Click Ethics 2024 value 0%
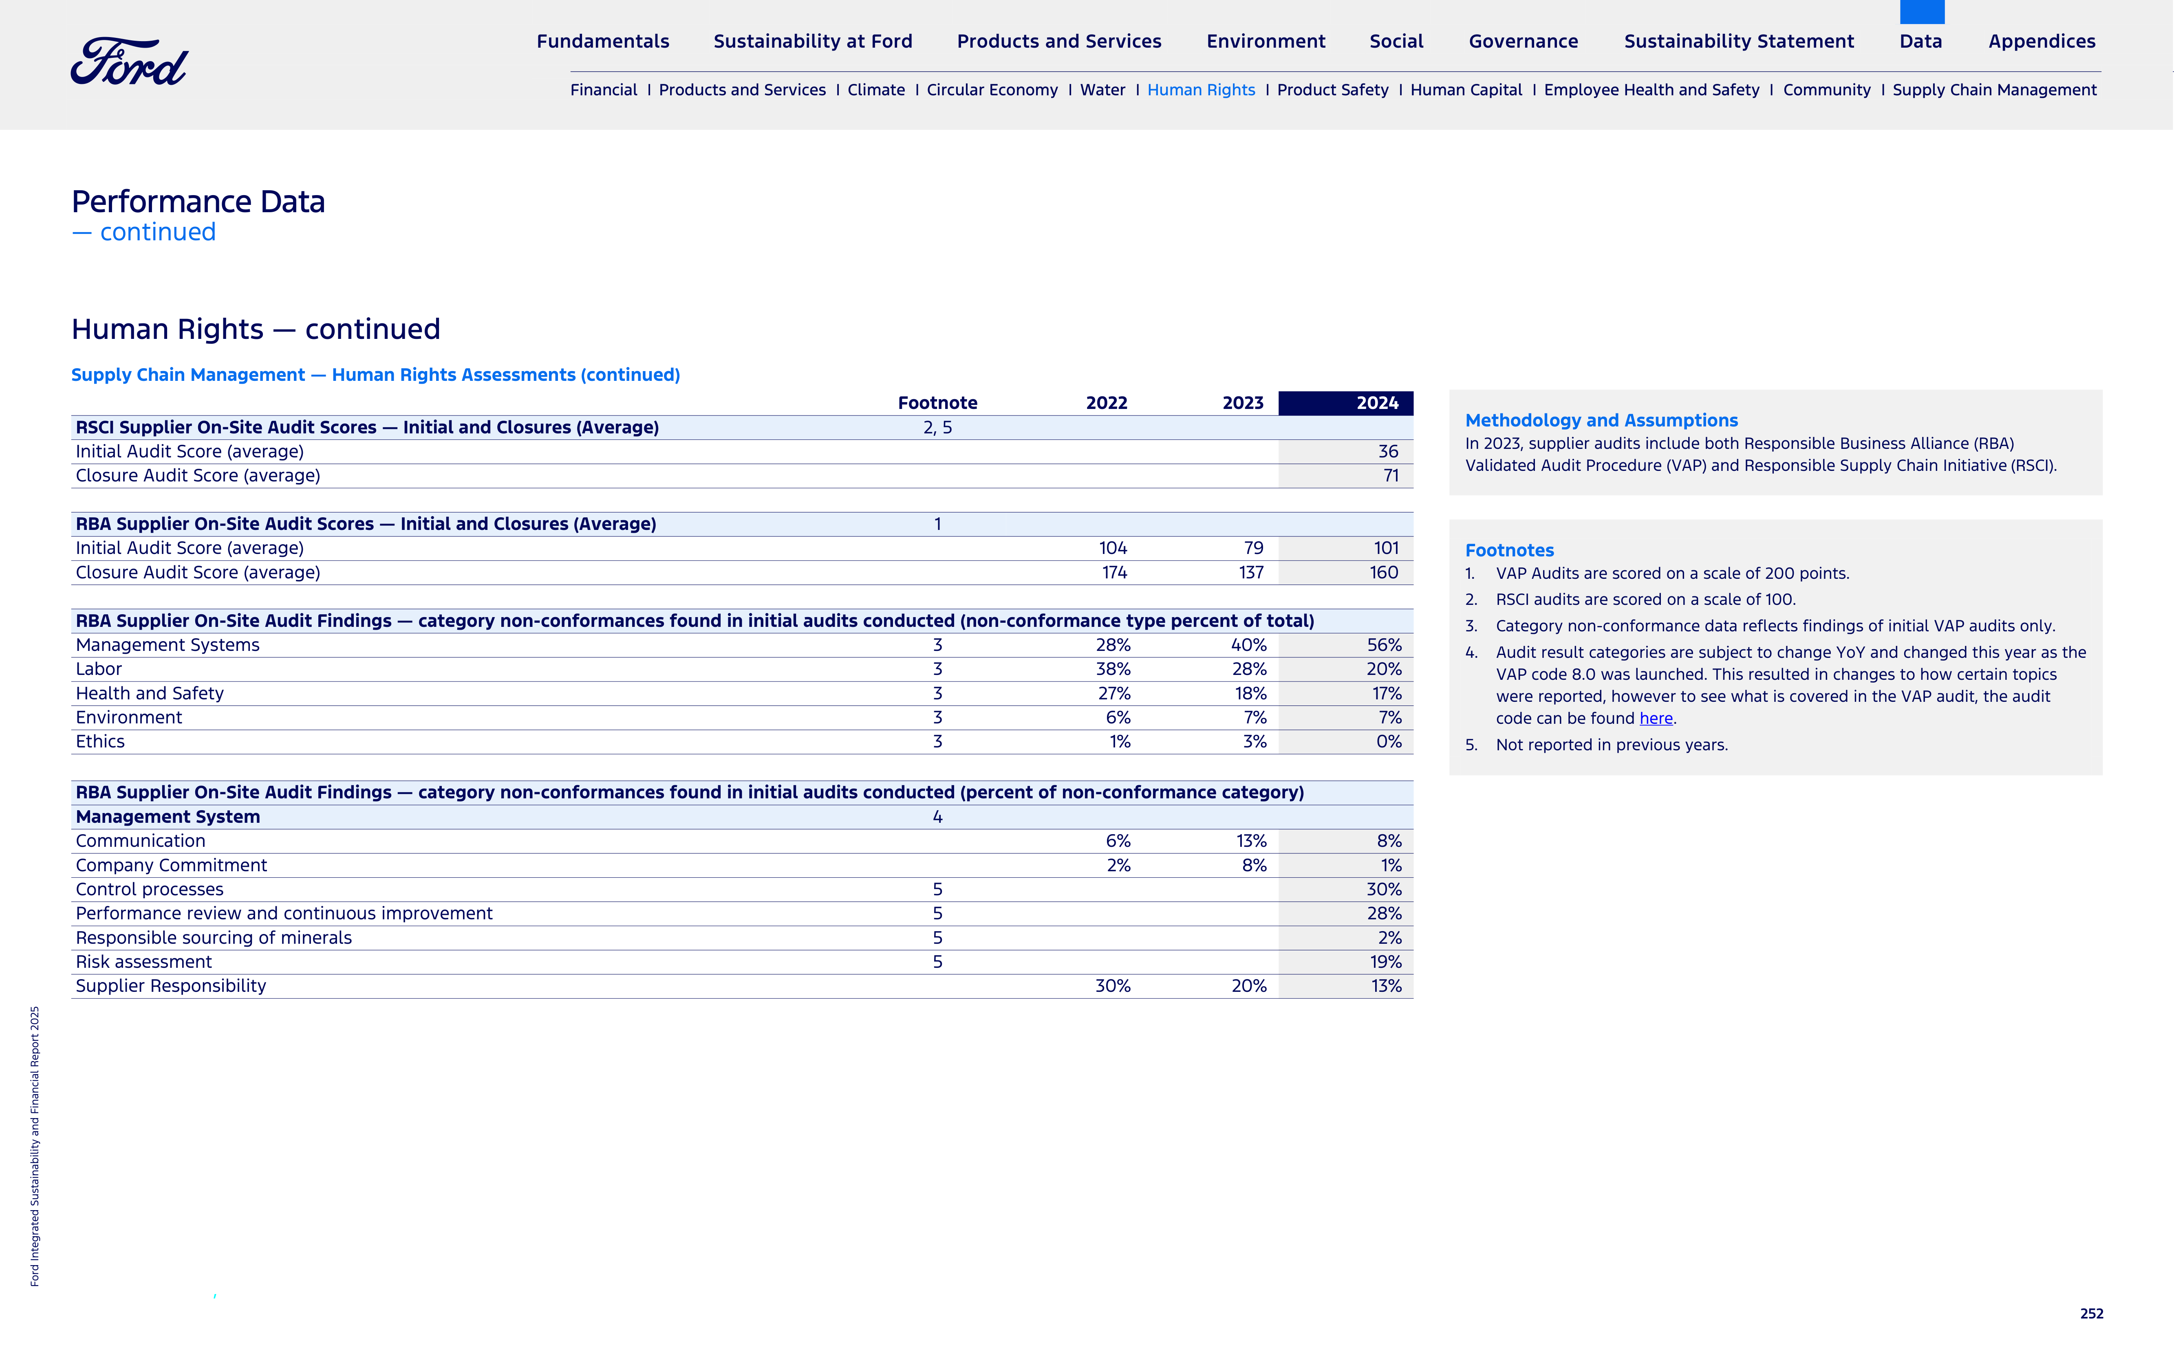The height and width of the screenshot is (1358, 2174). pos(1389,742)
